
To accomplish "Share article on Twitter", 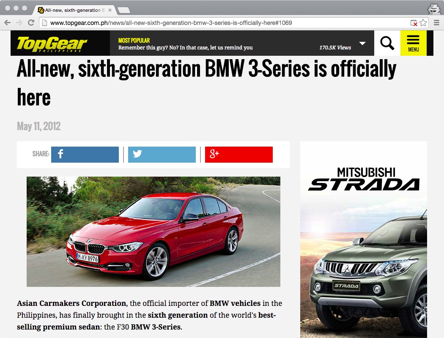I will 162,155.
